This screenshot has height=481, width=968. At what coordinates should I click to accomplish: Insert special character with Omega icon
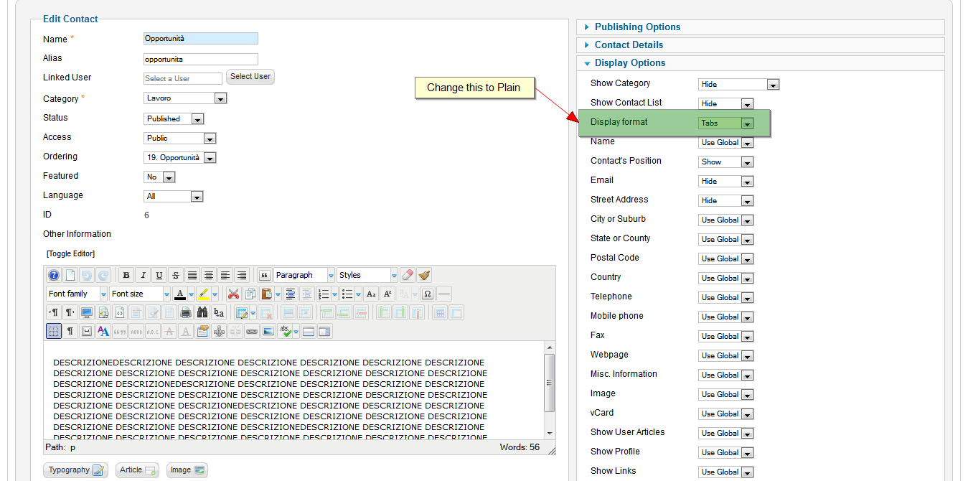click(427, 294)
